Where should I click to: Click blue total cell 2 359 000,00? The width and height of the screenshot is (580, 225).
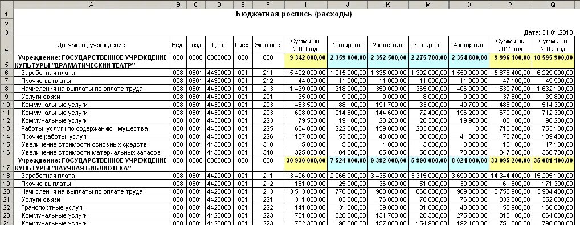tap(348, 61)
